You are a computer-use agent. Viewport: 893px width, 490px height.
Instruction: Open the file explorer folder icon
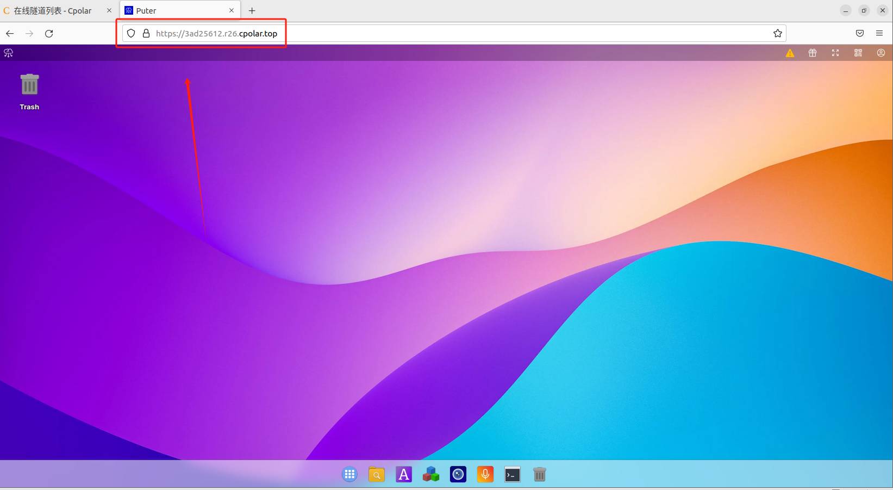point(377,474)
